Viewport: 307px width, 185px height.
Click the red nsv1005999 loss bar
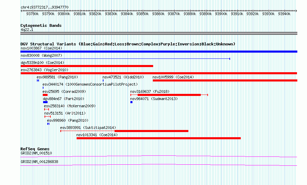[225, 80]
